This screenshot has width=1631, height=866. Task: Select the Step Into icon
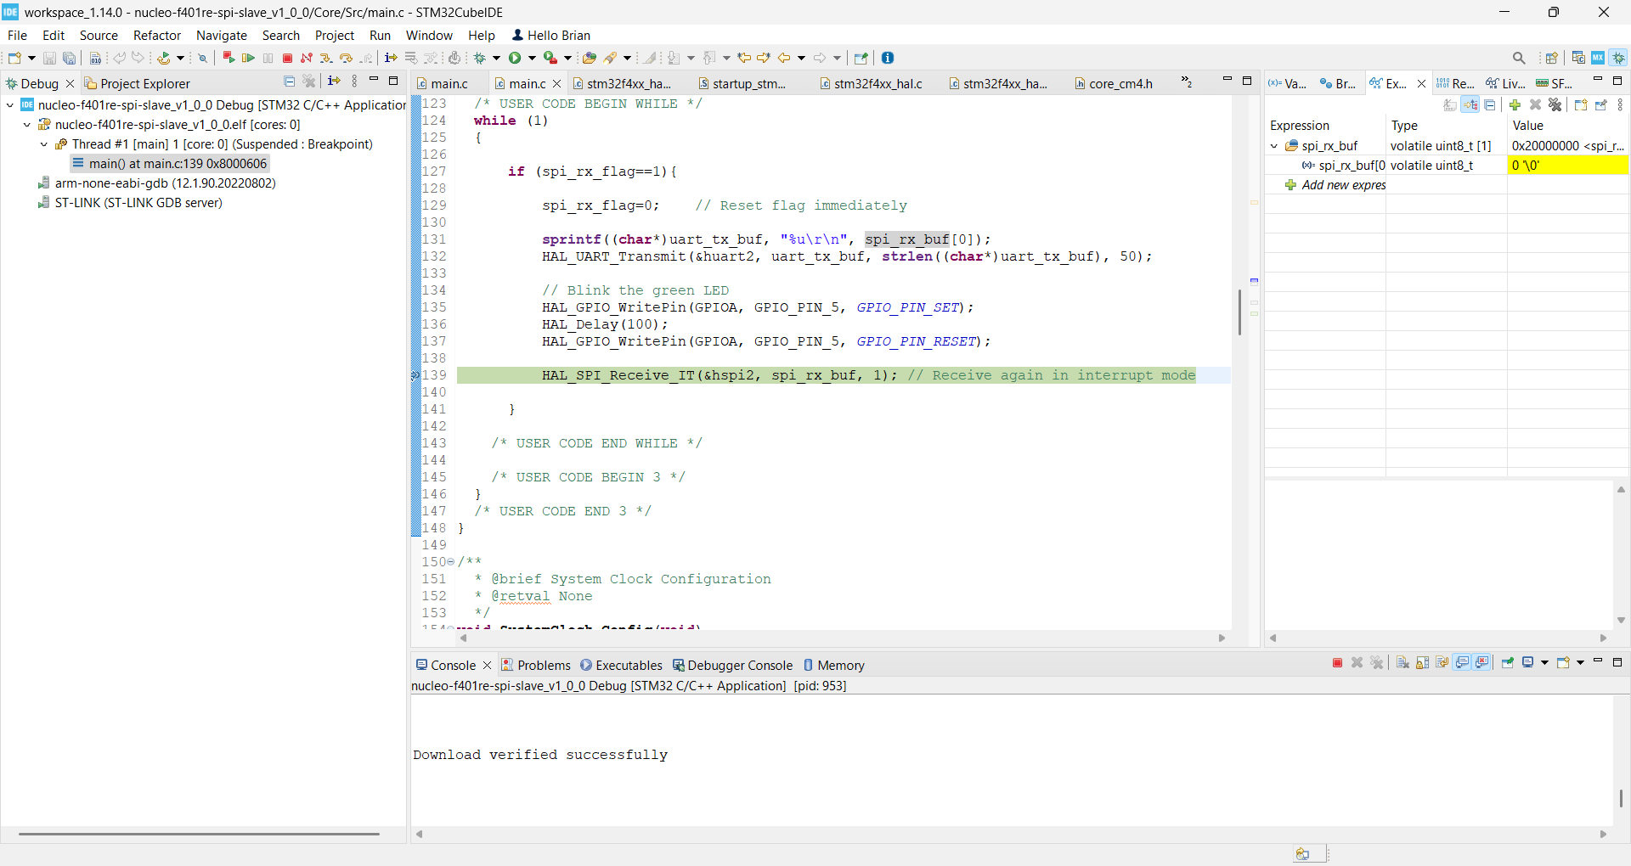tap(326, 58)
